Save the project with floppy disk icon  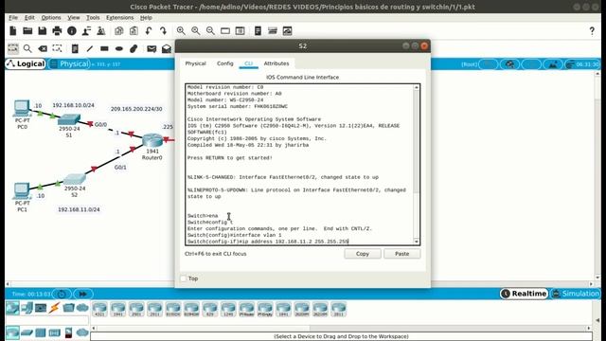click(x=42, y=31)
